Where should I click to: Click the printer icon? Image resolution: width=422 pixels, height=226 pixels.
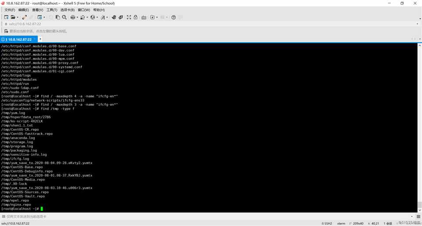[73, 17]
